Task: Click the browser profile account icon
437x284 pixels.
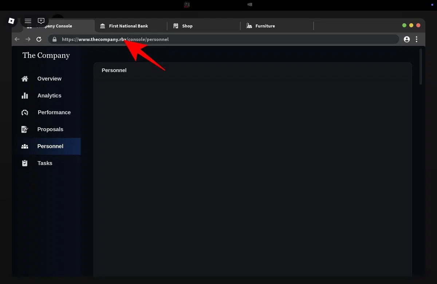Action: pos(407,39)
